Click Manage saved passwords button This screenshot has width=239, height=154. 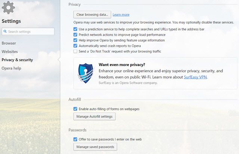[95, 147]
